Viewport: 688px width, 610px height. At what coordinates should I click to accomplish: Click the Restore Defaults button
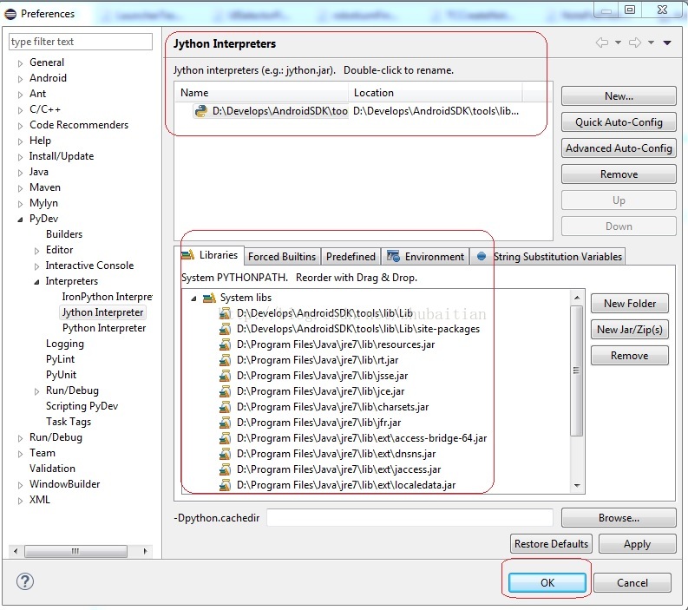click(x=551, y=544)
